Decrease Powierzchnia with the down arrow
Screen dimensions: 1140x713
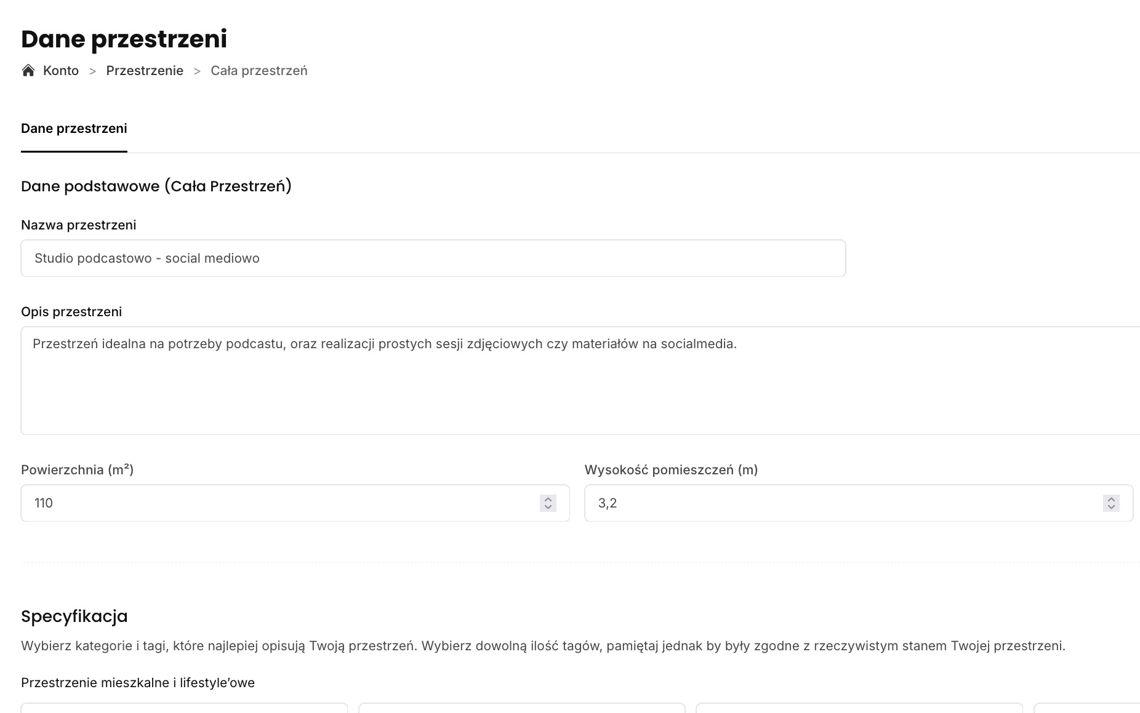click(x=548, y=508)
